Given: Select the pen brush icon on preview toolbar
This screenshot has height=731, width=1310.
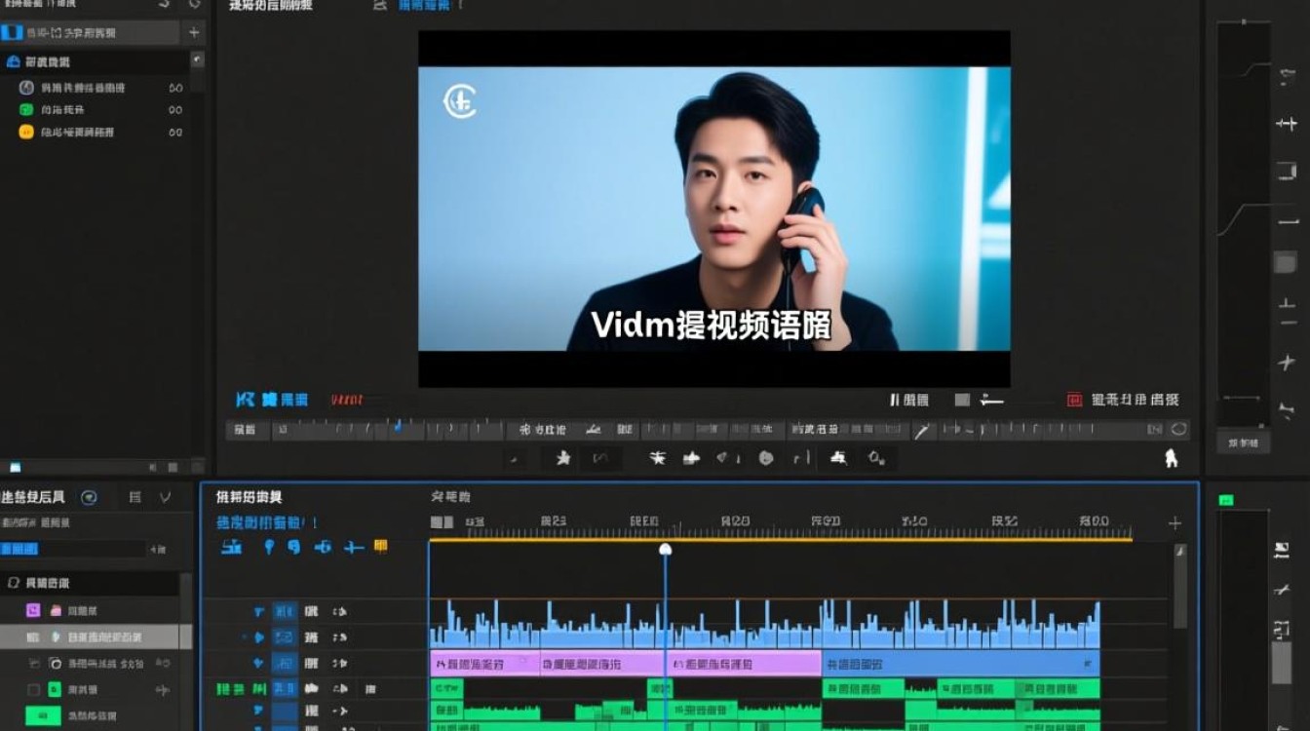Looking at the screenshot, I should pos(921,430).
